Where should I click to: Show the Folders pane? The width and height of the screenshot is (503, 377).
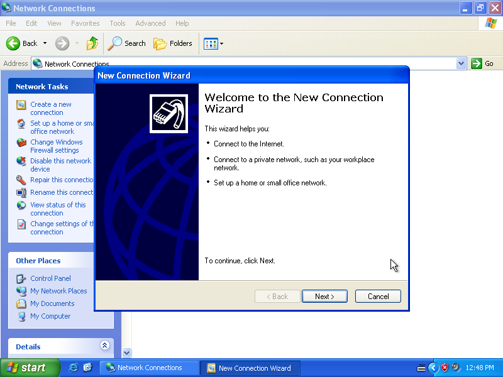173,43
